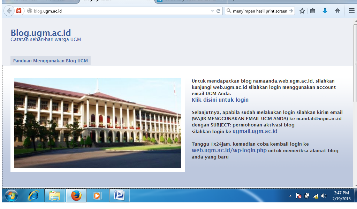Open the volume speaker icon

(x=324, y=196)
